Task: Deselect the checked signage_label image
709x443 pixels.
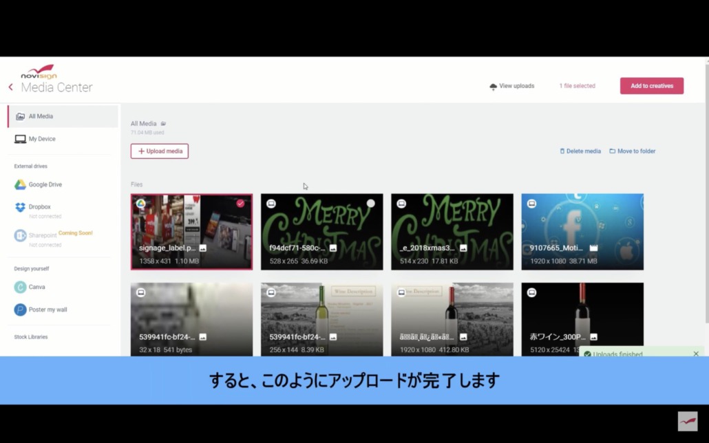Action: tap(240, 204)
